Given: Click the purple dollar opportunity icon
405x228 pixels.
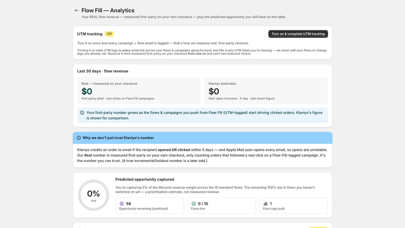Looking at the screenshot, I should 122,204.
